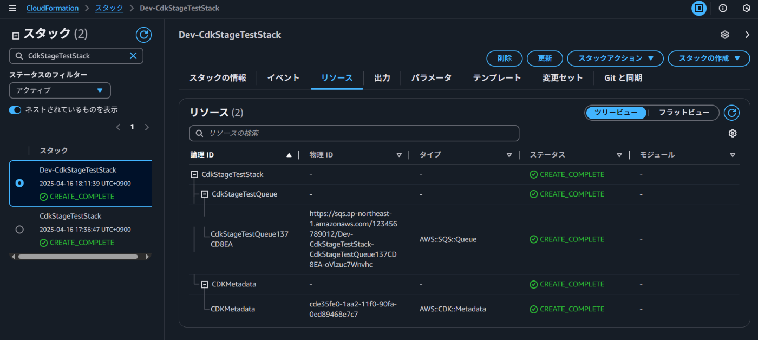Viewport: 758px width, 340px height.
Task: Refresh the resources list
Action: point(732,113)
